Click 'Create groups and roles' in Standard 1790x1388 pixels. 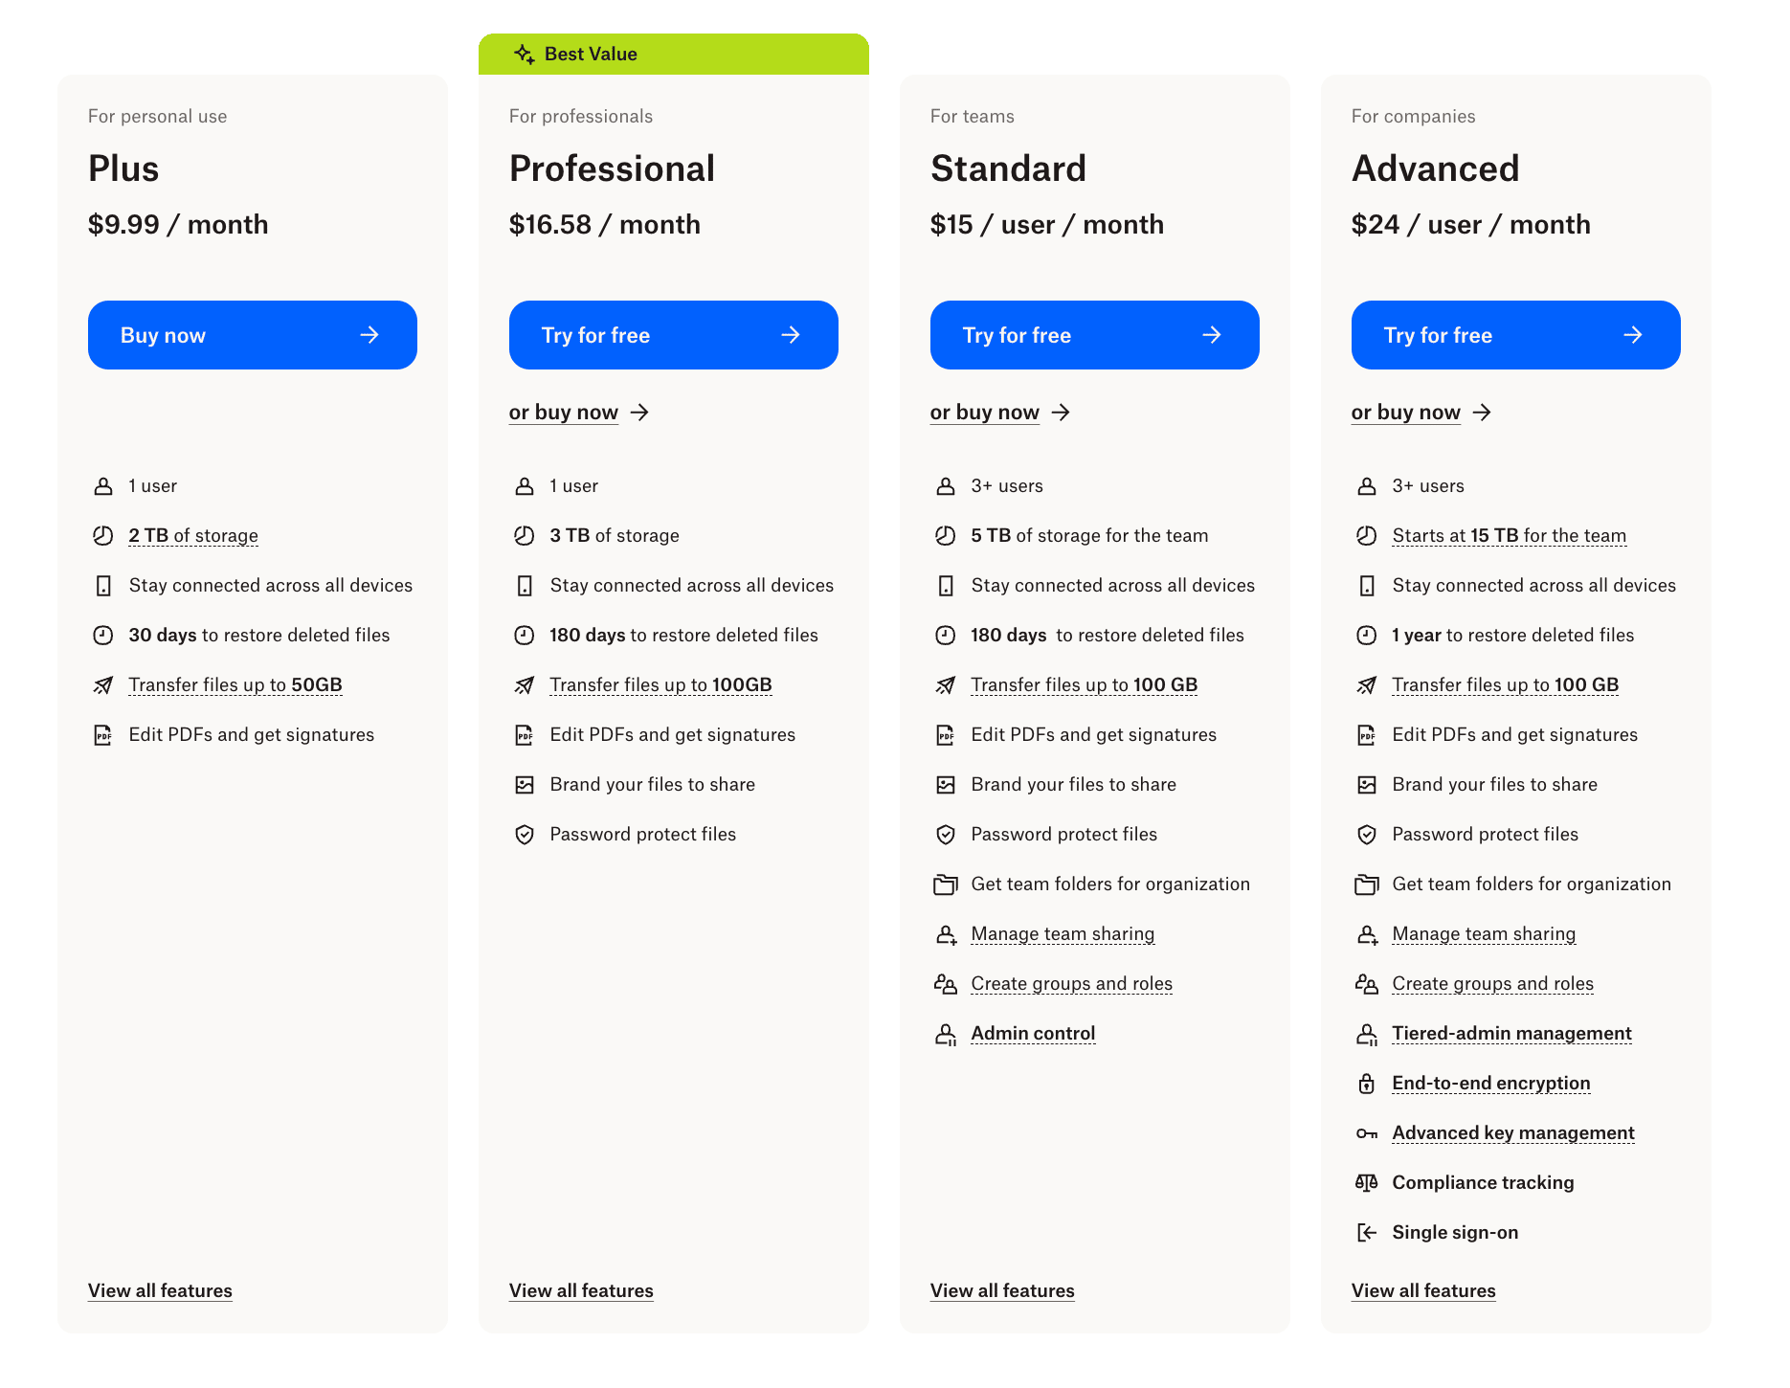(1071, 984)
